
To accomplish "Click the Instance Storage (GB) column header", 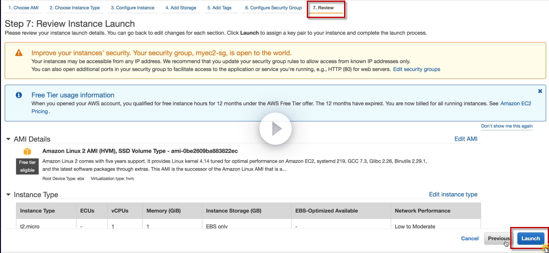I will (247, 211).
